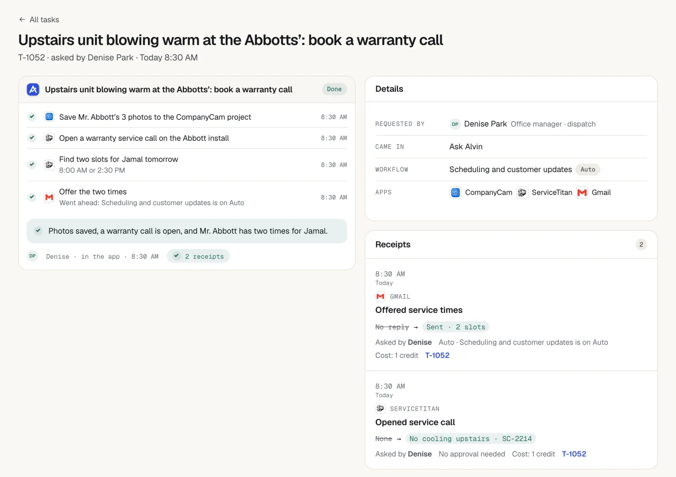The width and height of the screenshot is (676, 477).
Task: Click Denise Park's name in Details
Action: pos(485,124)
